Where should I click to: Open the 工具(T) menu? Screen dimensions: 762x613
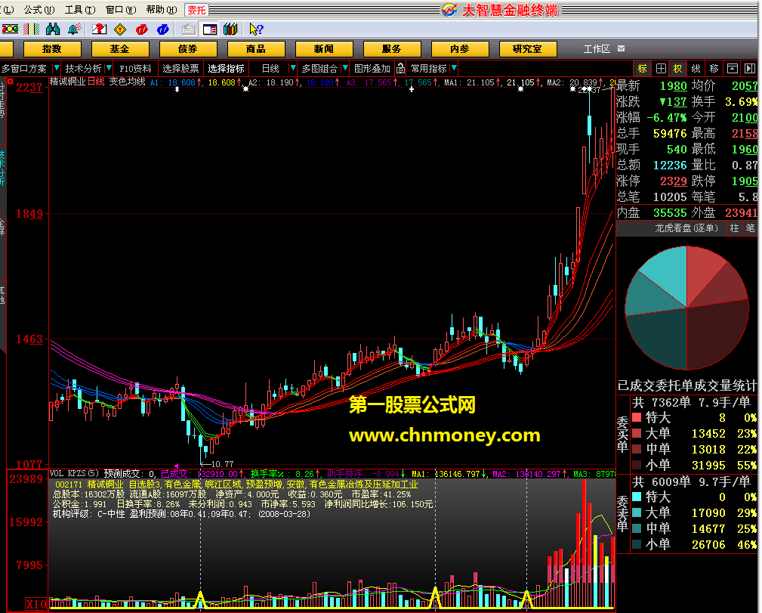[80, 10]
